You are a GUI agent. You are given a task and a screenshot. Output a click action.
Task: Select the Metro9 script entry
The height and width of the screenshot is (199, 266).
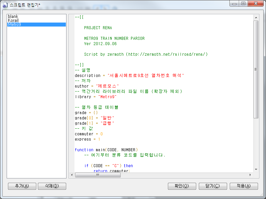tap(37, 25)
